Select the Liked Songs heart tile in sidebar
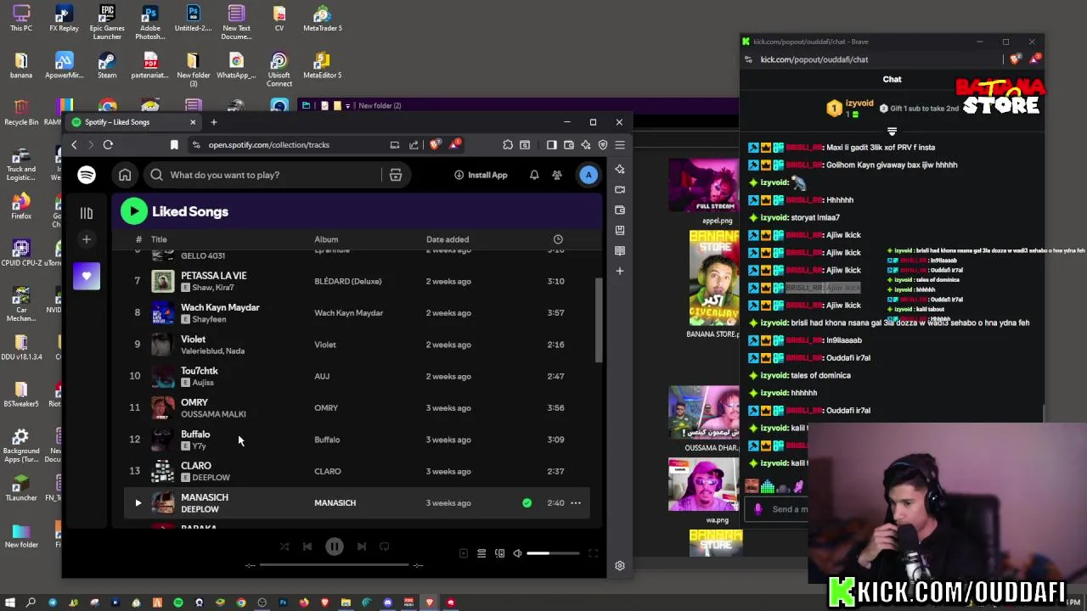 (87, 276)
